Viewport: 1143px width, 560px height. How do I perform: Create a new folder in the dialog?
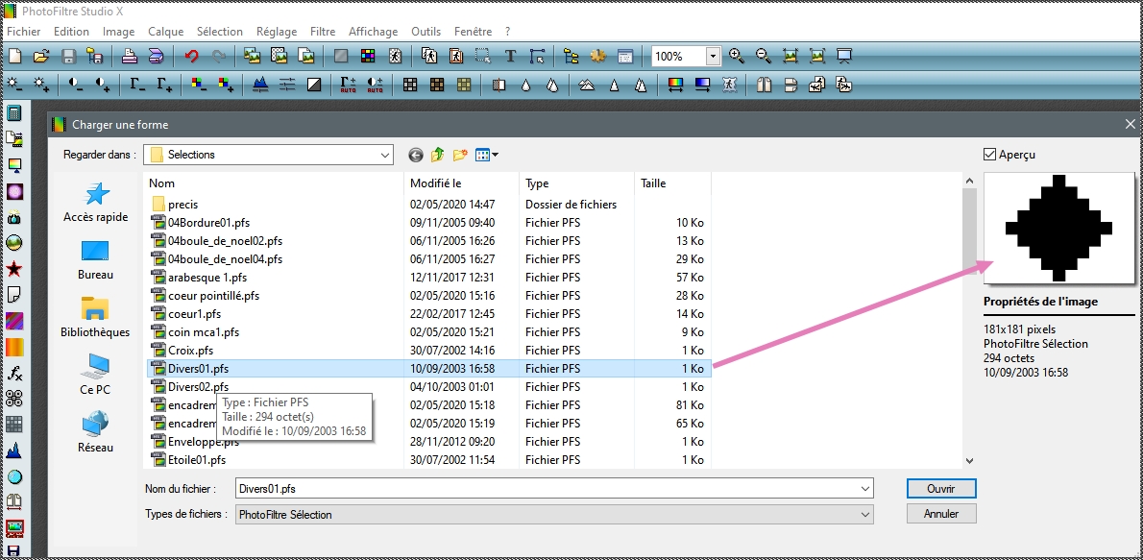[460, 155]
